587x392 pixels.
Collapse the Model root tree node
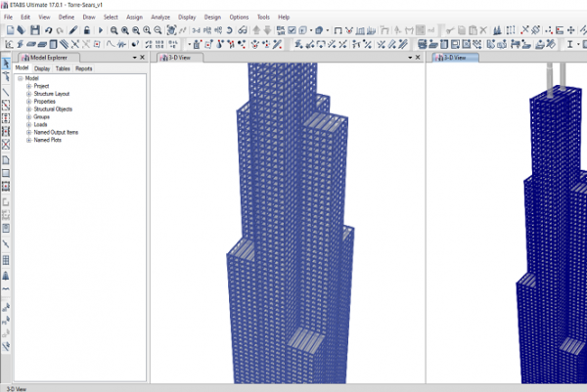20,77
